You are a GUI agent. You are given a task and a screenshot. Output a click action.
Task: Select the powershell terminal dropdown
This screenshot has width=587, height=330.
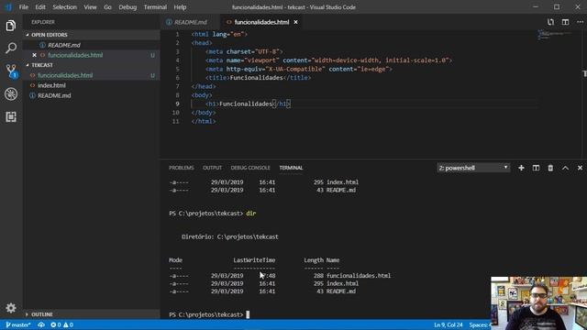473,168
